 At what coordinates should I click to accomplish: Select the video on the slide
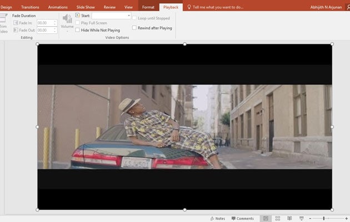pos(184,127)
